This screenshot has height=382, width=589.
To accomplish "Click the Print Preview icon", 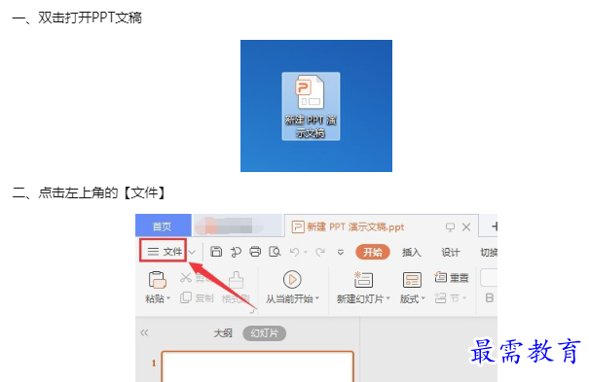I will coord(275,252).
